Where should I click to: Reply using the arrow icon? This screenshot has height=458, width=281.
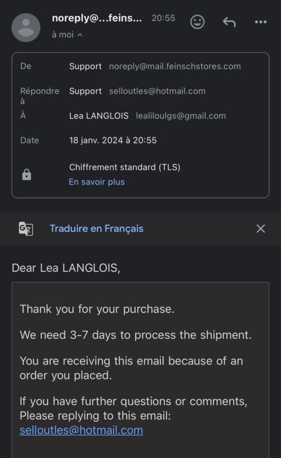[x=229, y=22]
